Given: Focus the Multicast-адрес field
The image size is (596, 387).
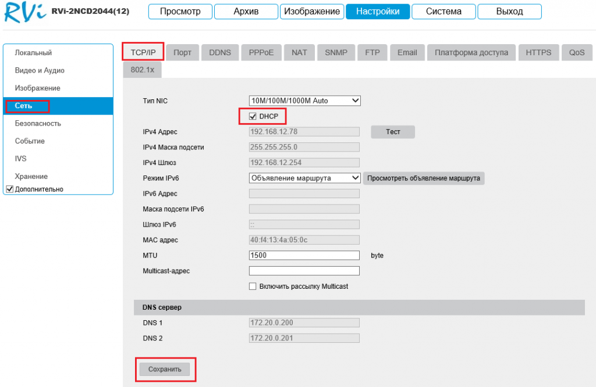Looking at the screenshot, I should 304,271.
